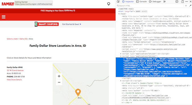The height and width of the screenshot is (105, 192).
Task: Toggle responsive design mode icon
Action: click(x=182, y=2)
